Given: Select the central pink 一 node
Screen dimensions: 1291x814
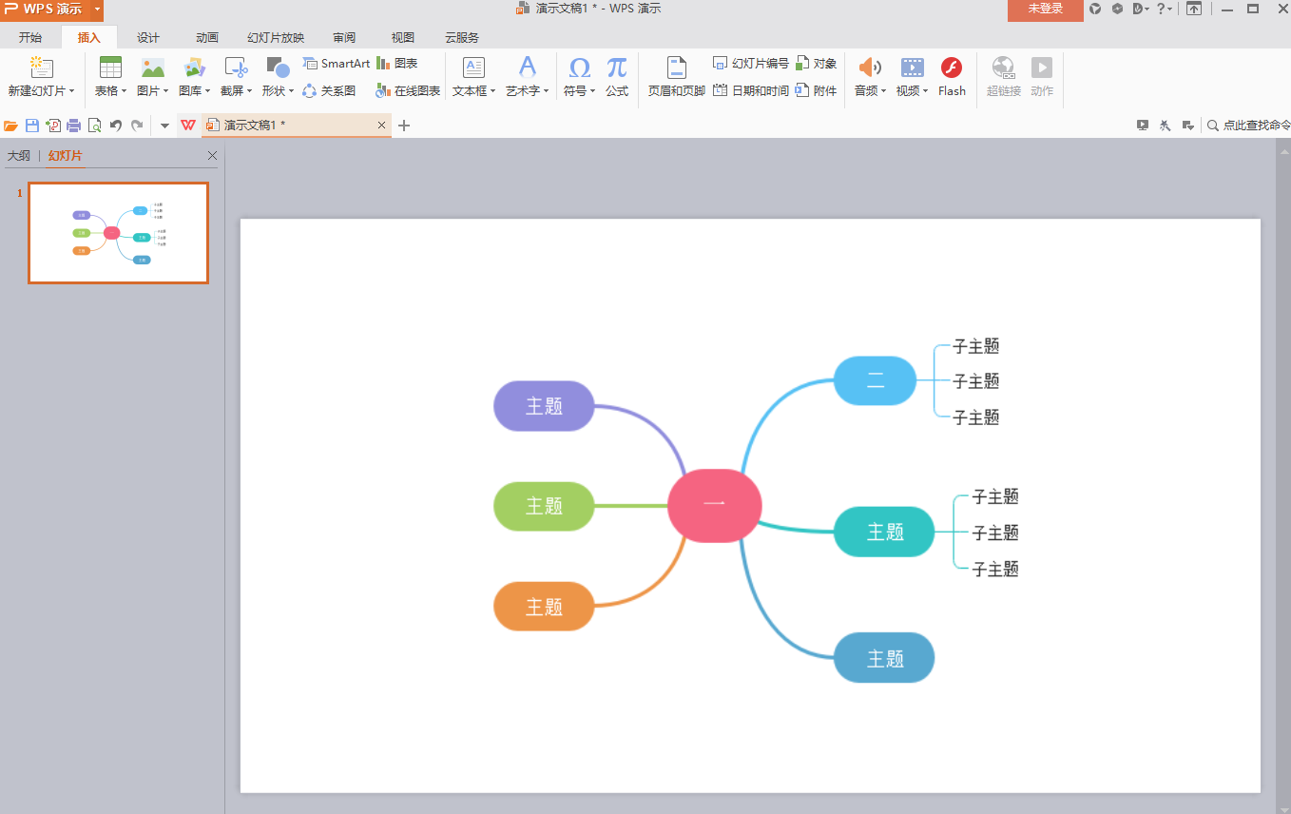Looking at the screenshot, I should (715, 506).
